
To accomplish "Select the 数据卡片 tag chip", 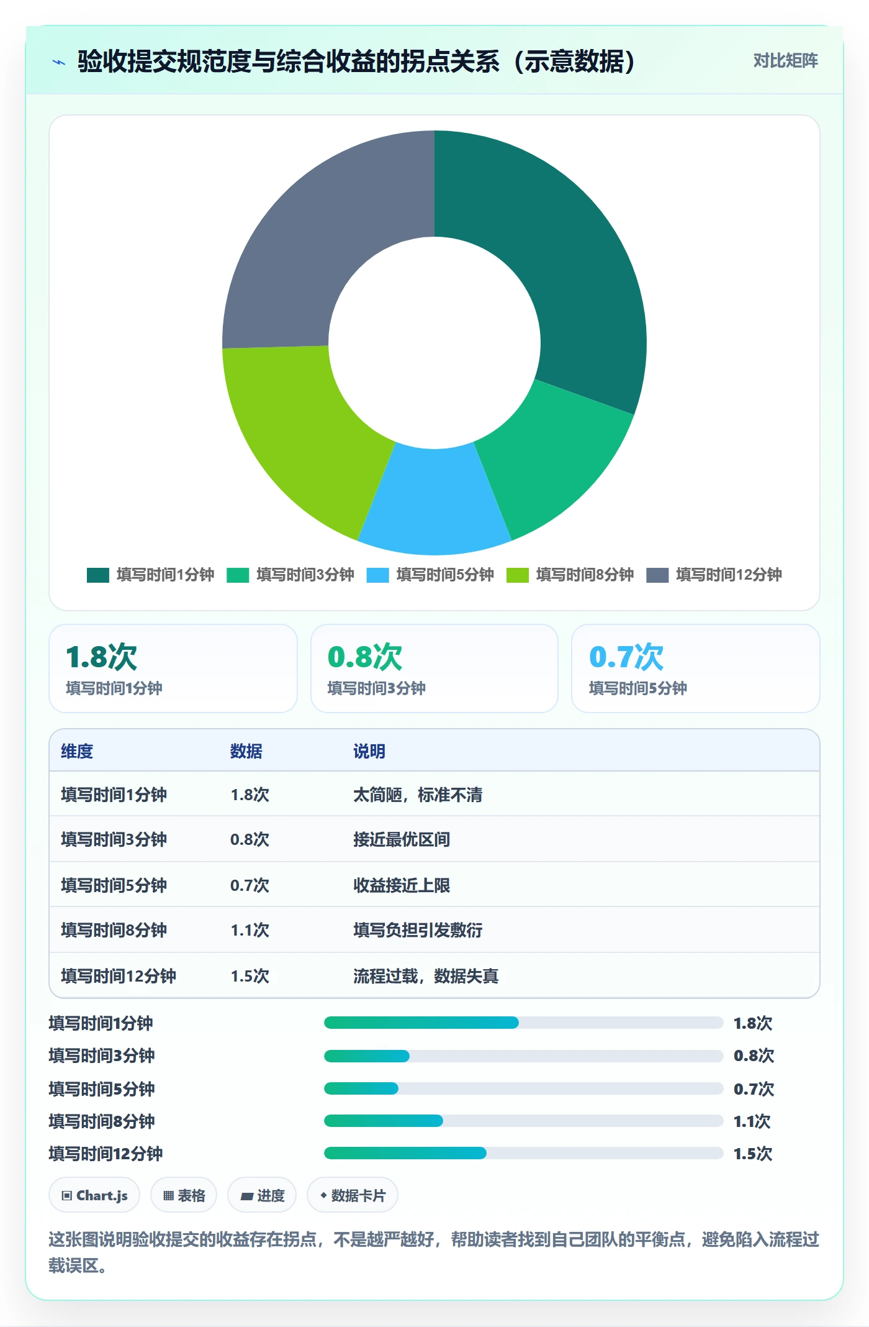I will 353,1195.
